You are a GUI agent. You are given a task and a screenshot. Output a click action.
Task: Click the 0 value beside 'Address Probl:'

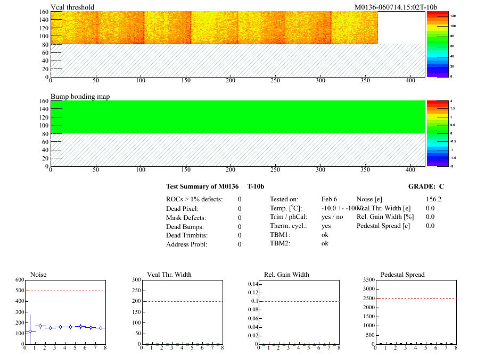click(240, 244)
